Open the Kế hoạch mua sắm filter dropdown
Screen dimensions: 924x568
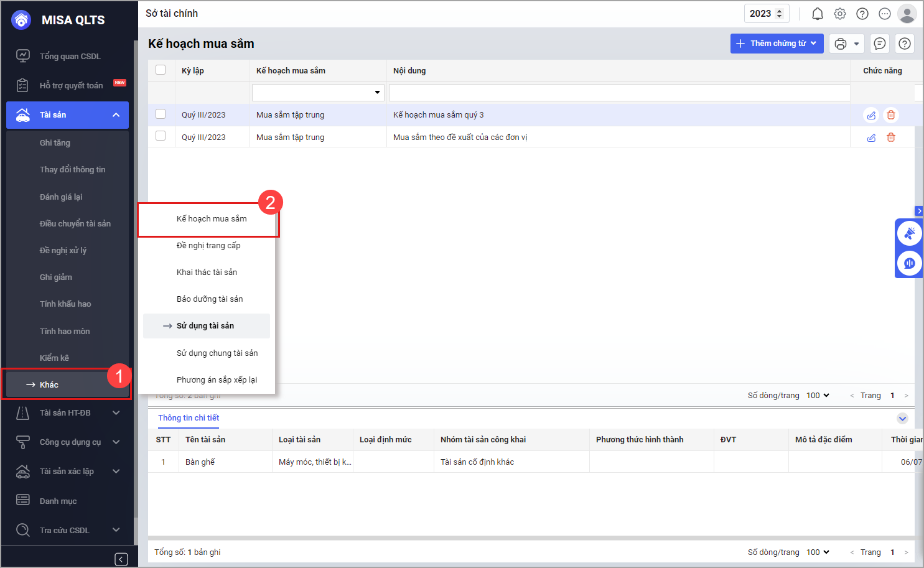pos(377,93)
